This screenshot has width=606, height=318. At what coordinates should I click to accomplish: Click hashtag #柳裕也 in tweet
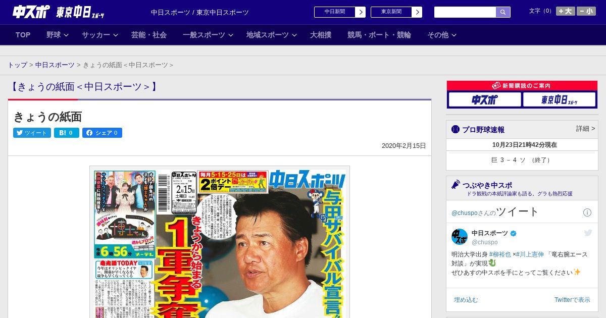(x=500, y=254)
